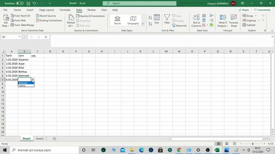Image resolution: width=275 pixels, height=154 pixels.
Task: Click the Windows taskbar search field
Action: [44, 150]
